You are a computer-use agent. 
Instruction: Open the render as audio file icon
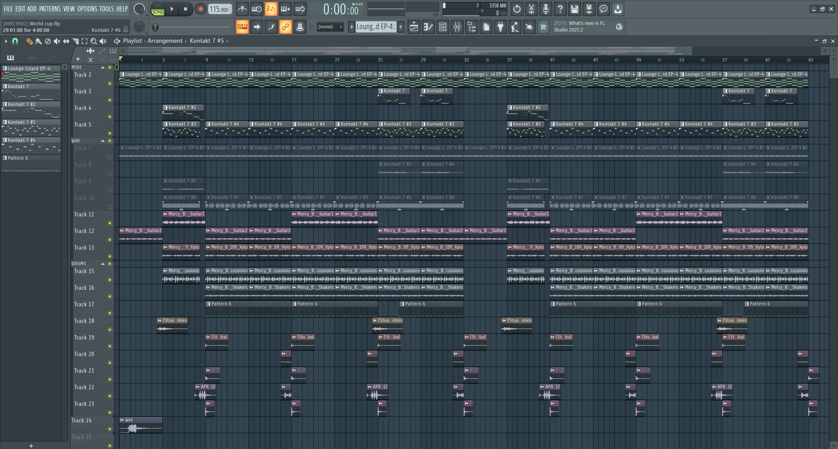click(589, 9)
